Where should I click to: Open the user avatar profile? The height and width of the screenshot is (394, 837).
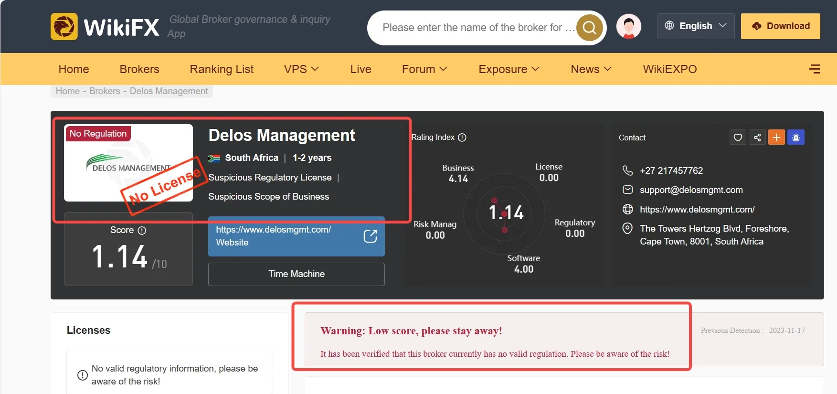click(629, 26)
